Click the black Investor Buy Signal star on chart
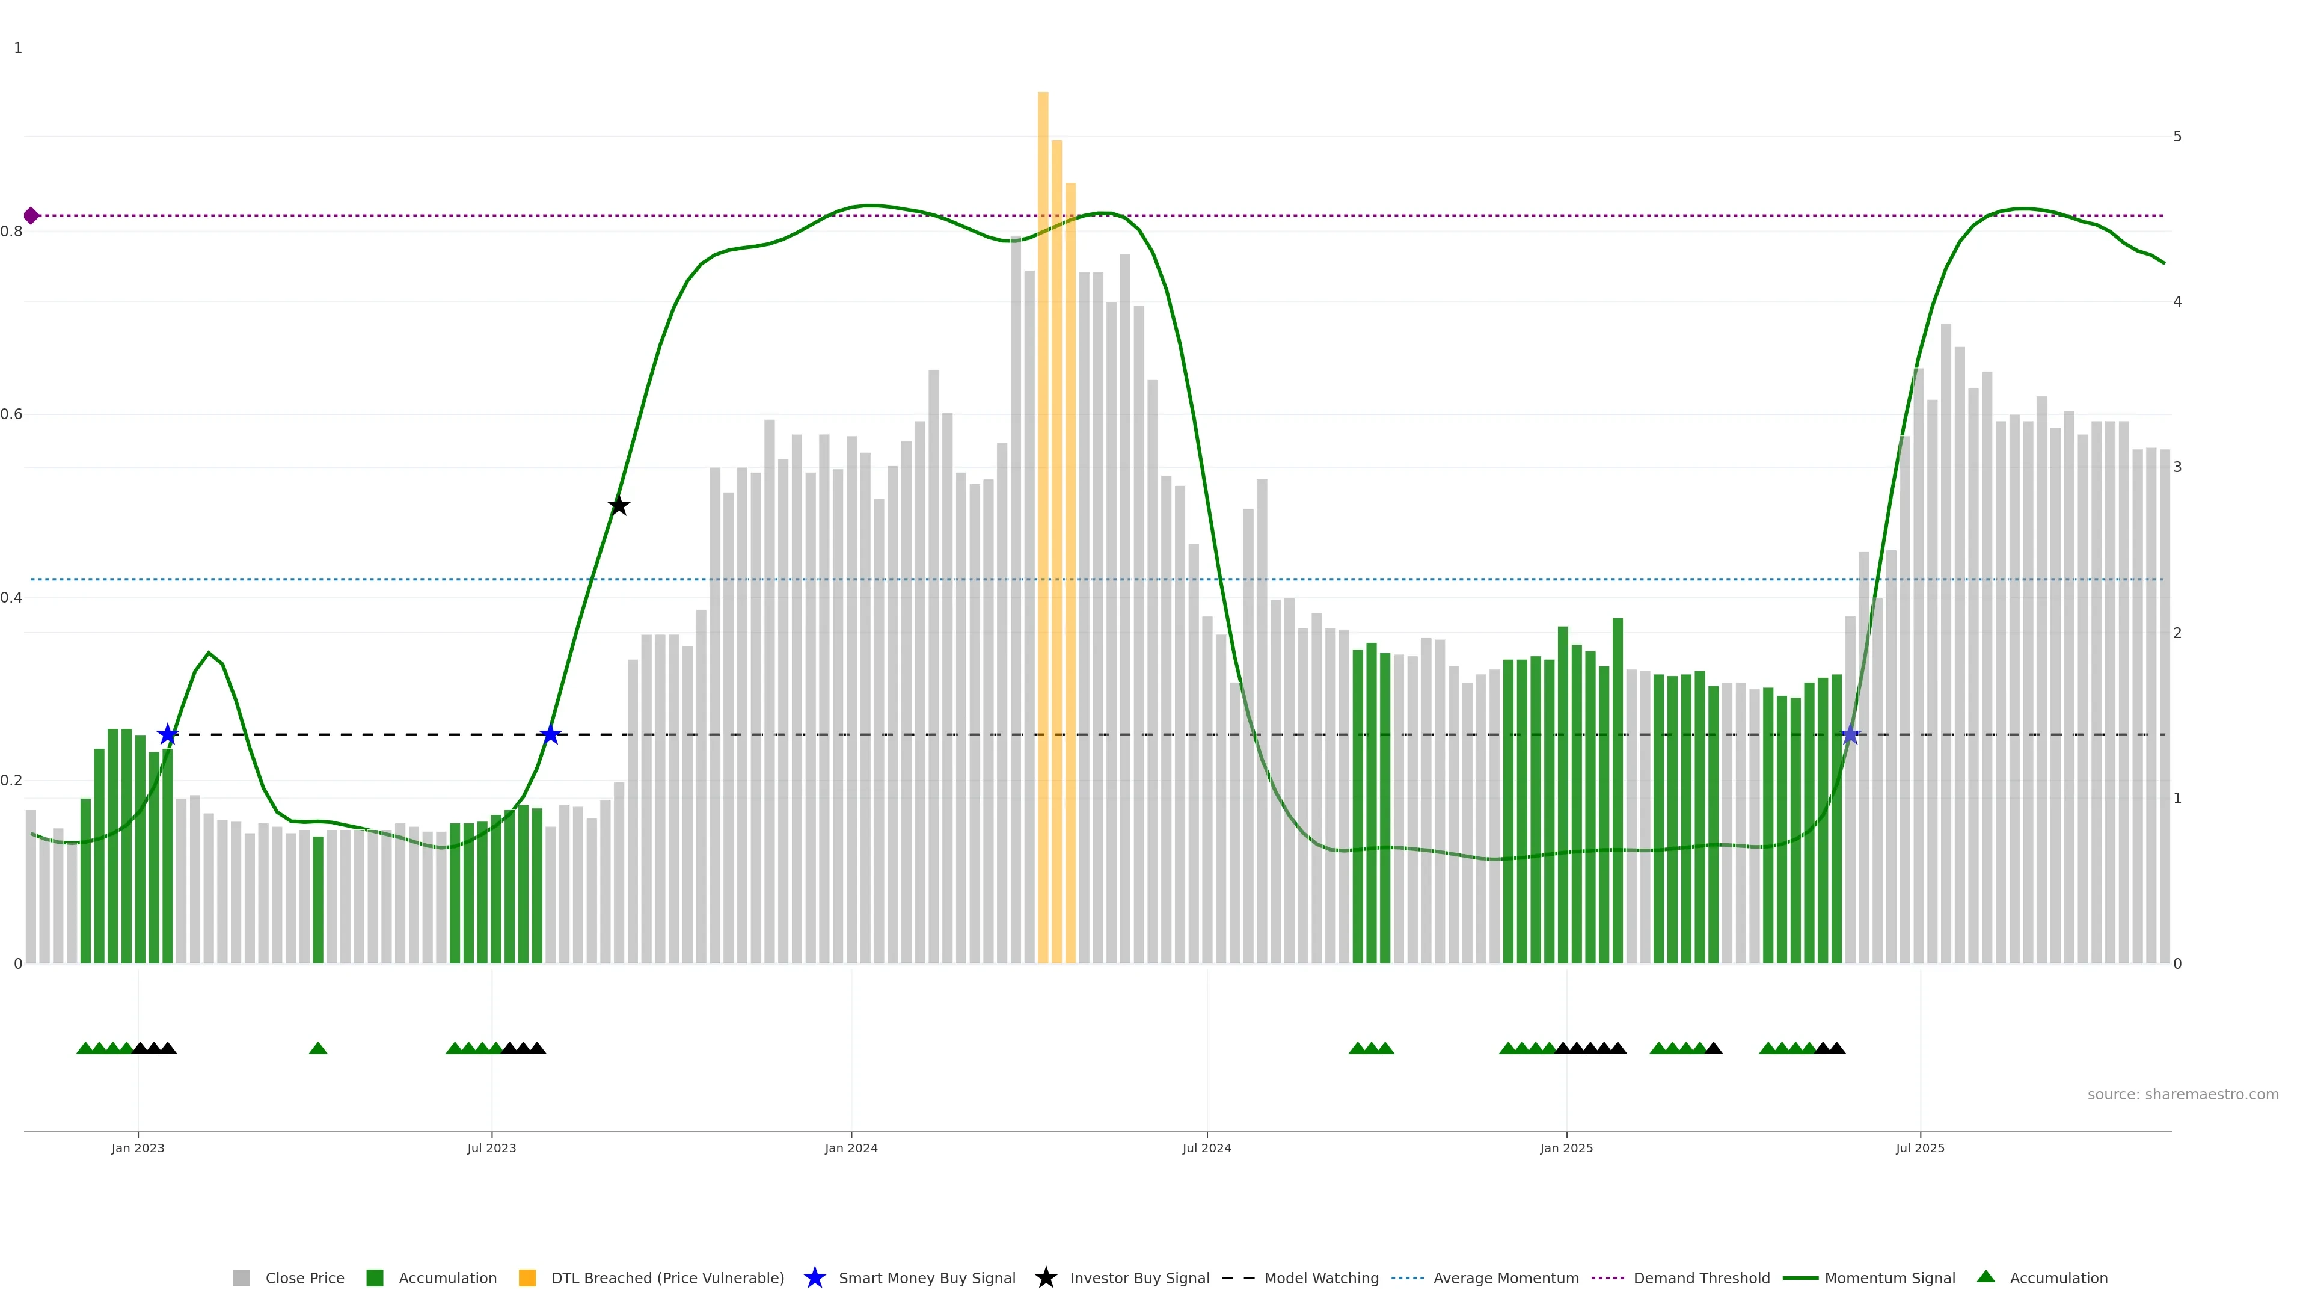2309x1299 pixels. [619, 506]
